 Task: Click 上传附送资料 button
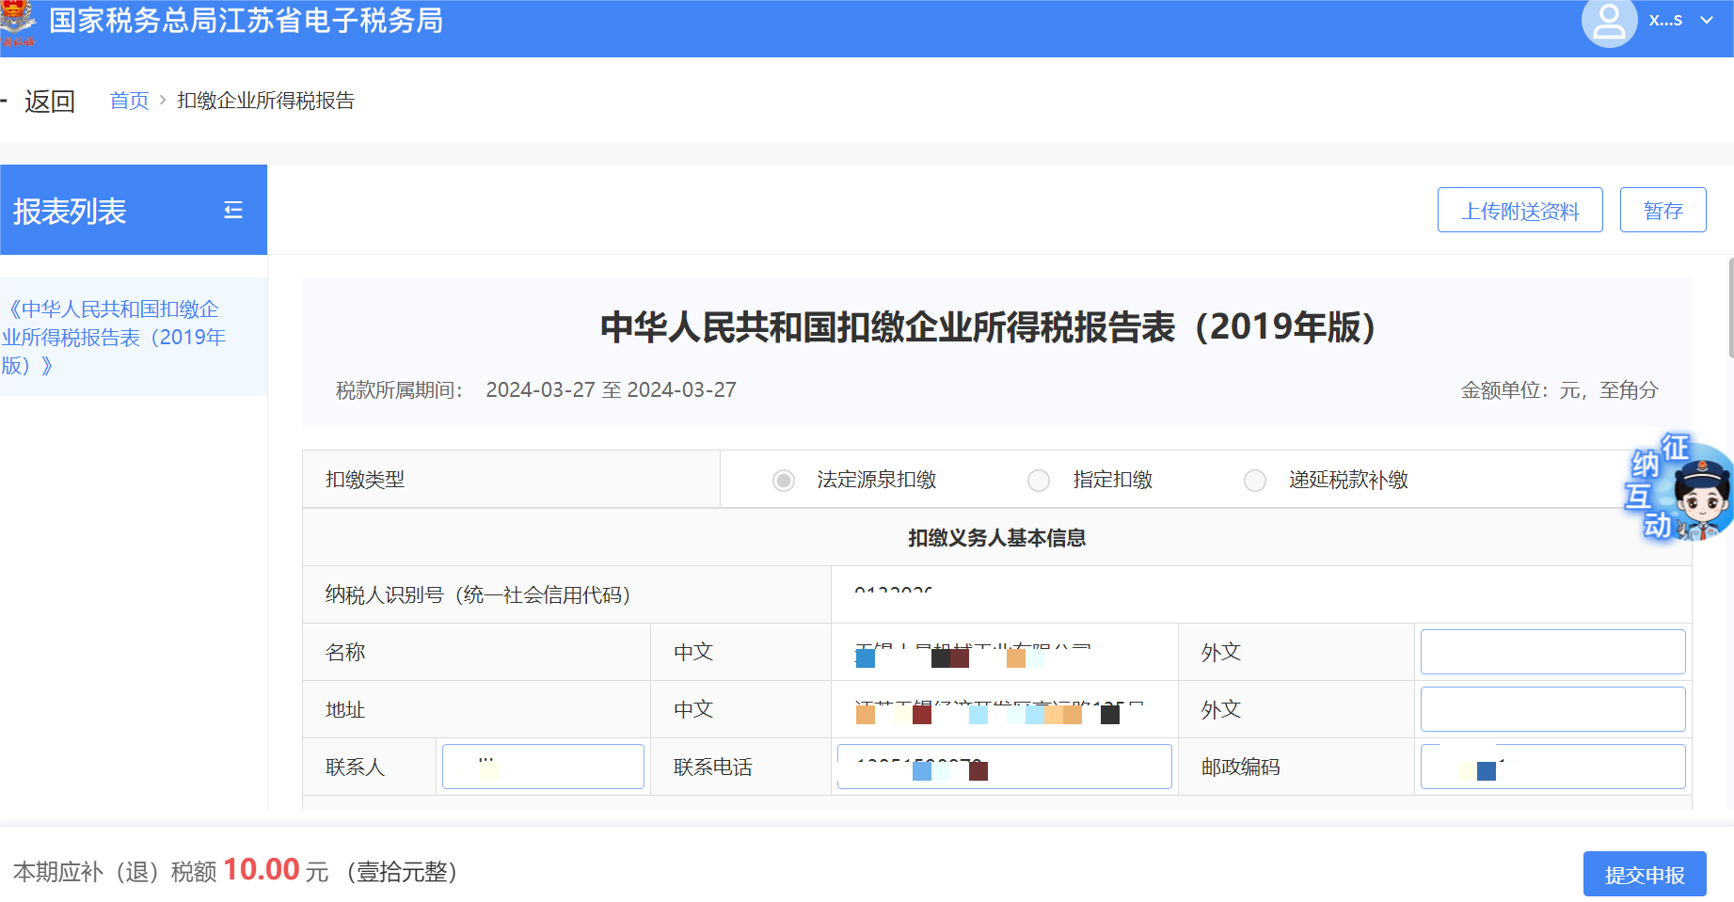coord(1519,211)
